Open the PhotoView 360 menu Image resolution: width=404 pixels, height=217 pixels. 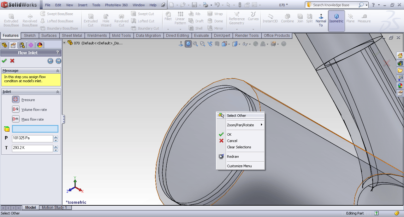tap(116, 5)
